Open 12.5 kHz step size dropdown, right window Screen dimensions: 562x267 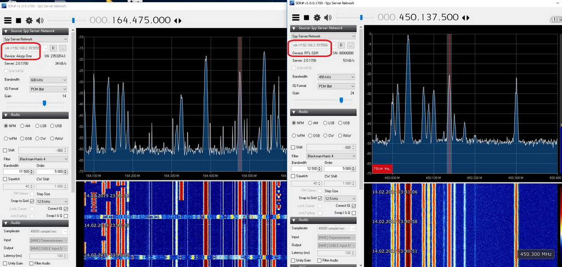340,198
